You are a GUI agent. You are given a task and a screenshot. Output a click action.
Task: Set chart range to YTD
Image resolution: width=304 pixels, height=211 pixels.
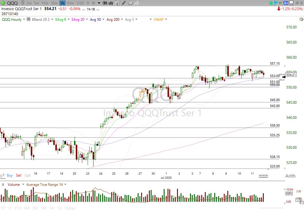[18, 208]
